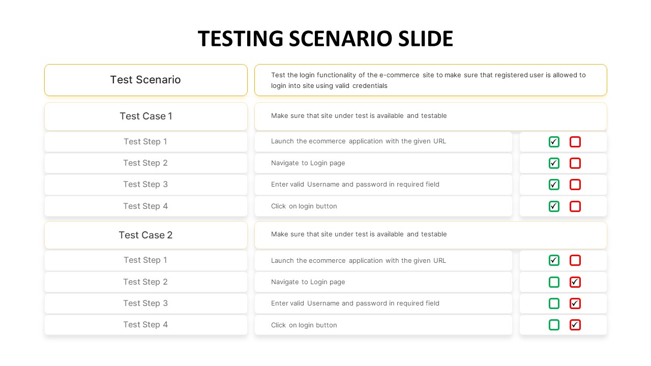Select the Test Case 1 heading box
The image size is (651, 366).
tap(146, 116)
